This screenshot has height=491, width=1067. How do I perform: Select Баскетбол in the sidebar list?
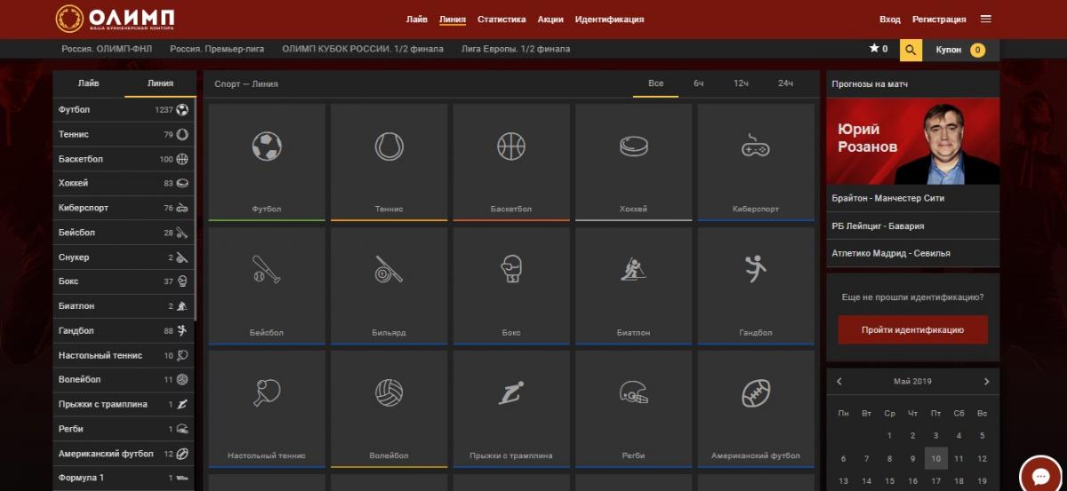[x=123, y=159]
